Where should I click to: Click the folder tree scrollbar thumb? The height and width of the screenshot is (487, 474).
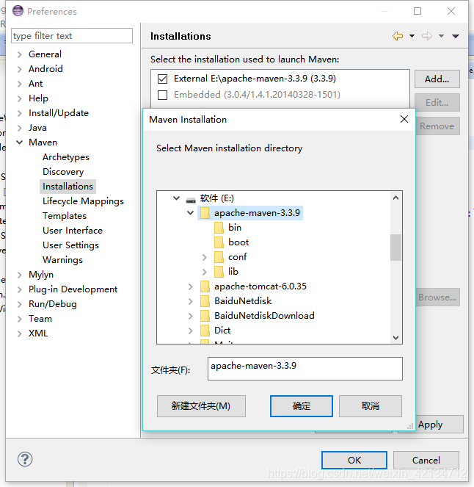click(395, 248)
